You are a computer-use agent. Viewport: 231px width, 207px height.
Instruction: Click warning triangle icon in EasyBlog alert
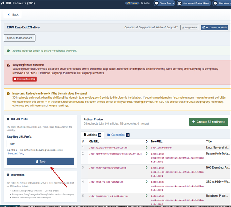click(x=8, y=65)
